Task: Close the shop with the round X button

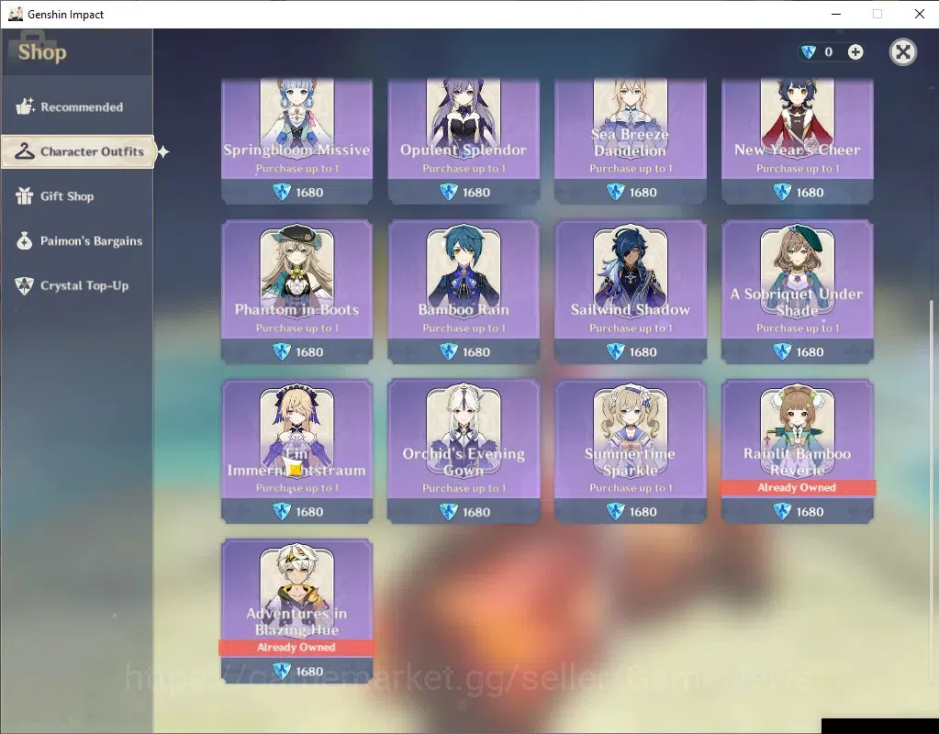Action: click(x=903, y=52)
